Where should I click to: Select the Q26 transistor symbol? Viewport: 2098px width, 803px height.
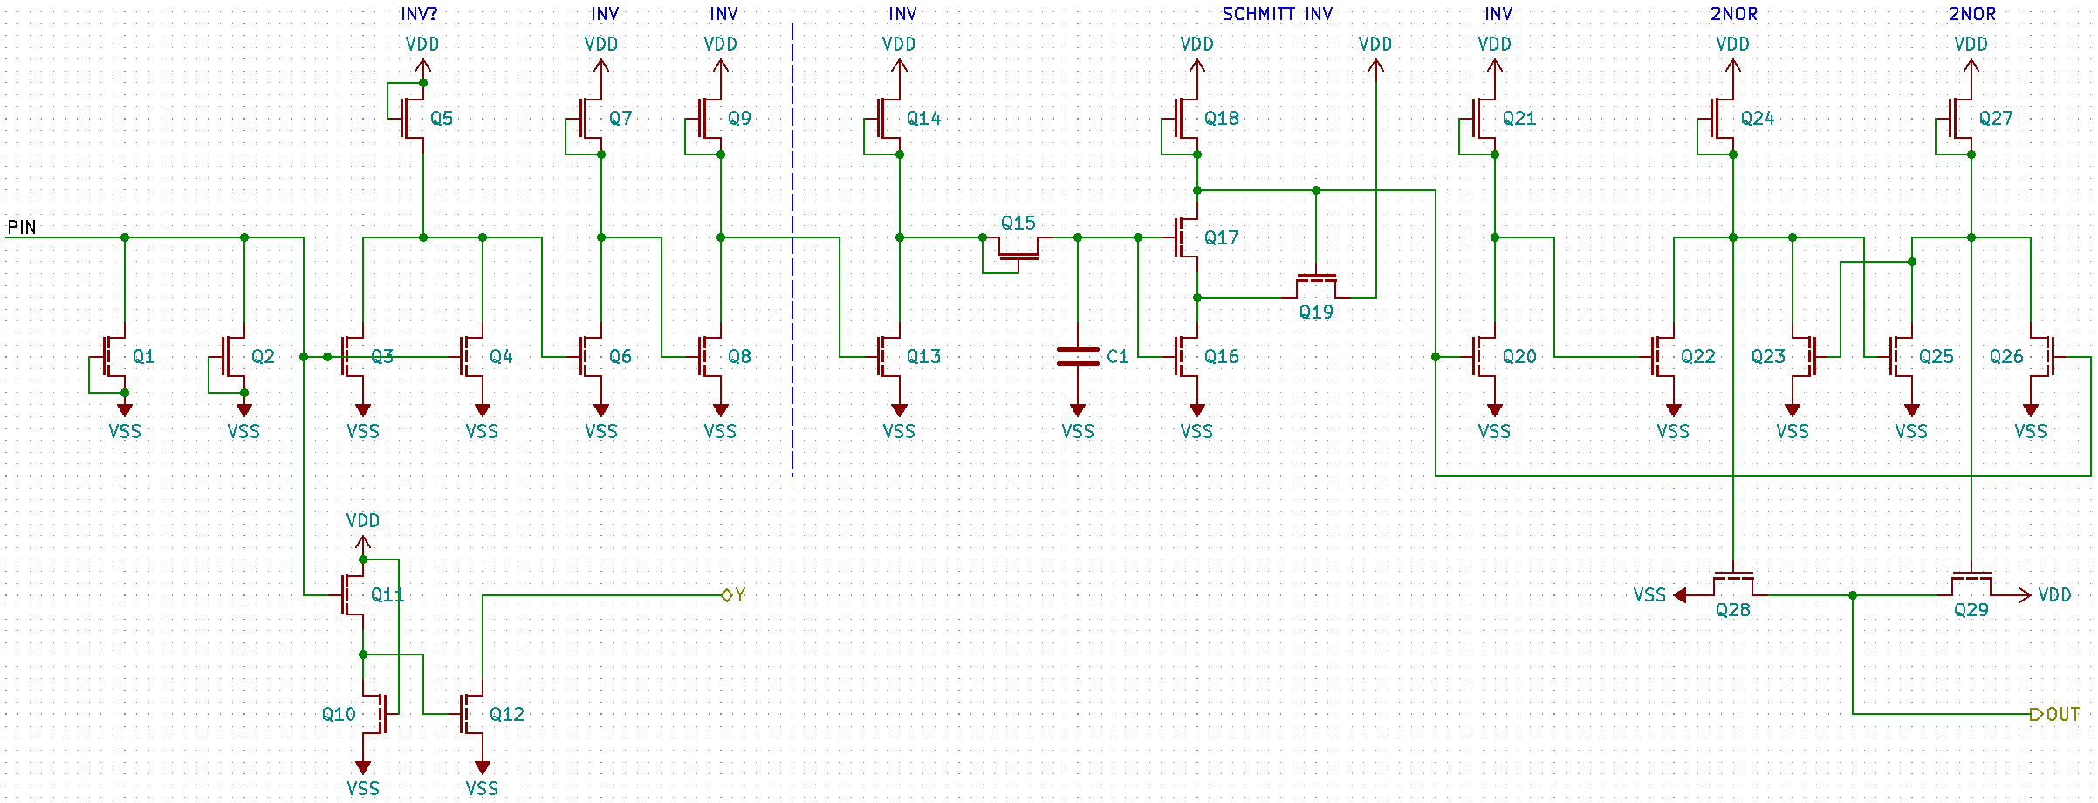click(x=2041, y=357)
